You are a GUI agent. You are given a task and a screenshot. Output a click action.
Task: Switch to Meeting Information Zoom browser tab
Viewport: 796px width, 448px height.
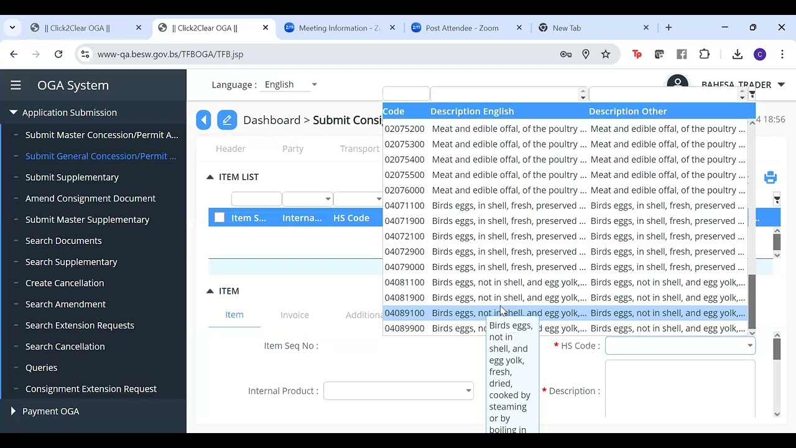pos(339,27)
